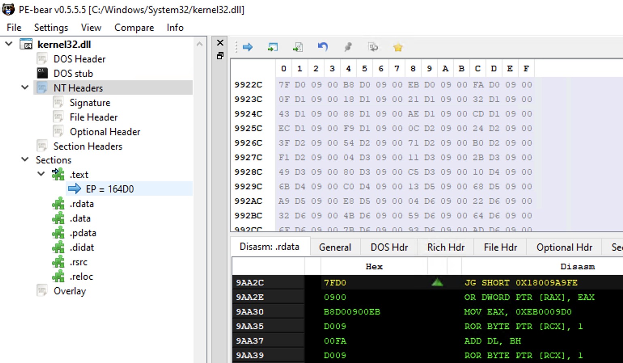Select Signature under NT Headers
Viewport: 623px width, 363px height.
[90, 102]
